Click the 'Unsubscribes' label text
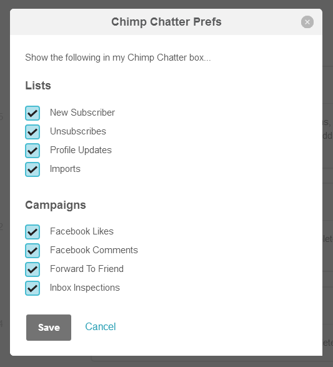The height and width of the screenshot is (367, 333). [x=78, y=131]
